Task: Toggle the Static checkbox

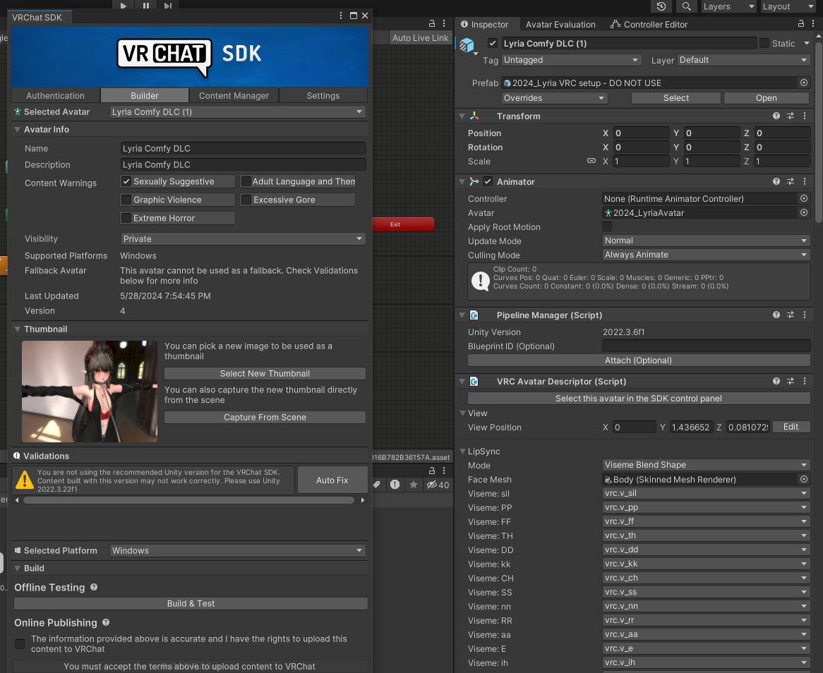Action: [x=764, y=44]
